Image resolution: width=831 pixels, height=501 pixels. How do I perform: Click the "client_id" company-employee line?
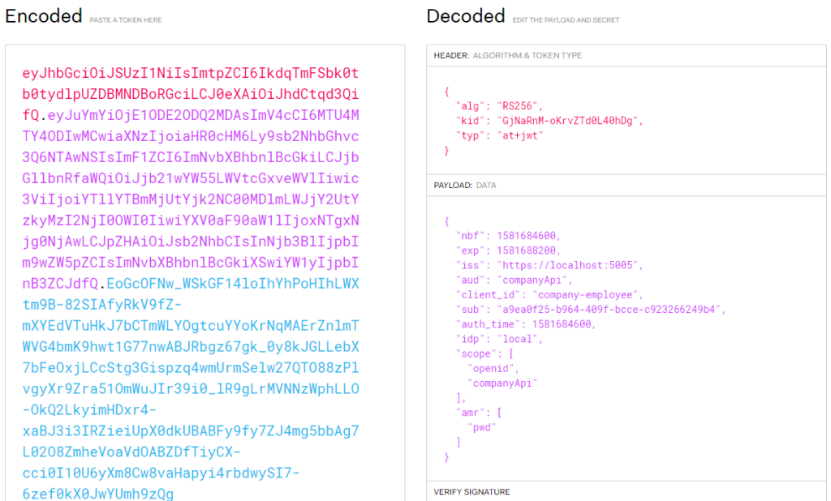click(549, 294)
